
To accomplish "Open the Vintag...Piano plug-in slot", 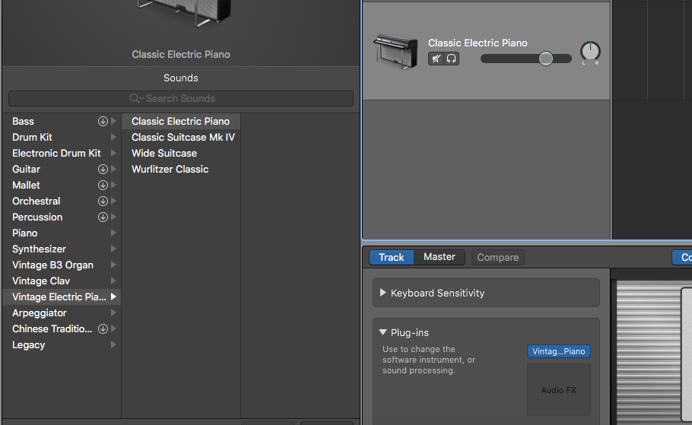I will (559, 351).
